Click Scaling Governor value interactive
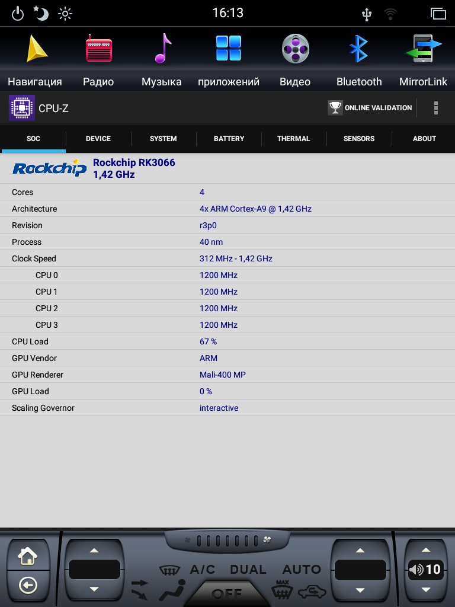Screen dimensions: 455x607 [219, 408]
